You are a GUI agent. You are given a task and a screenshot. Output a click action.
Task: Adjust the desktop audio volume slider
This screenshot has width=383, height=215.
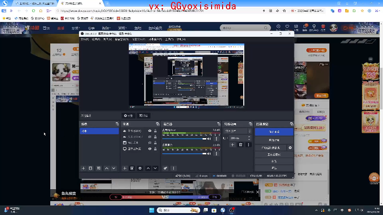[184, 154]
